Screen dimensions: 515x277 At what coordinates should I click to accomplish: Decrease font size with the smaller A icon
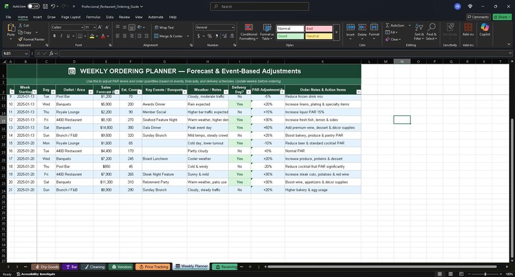pyautogui.click(x=107, y=27)
